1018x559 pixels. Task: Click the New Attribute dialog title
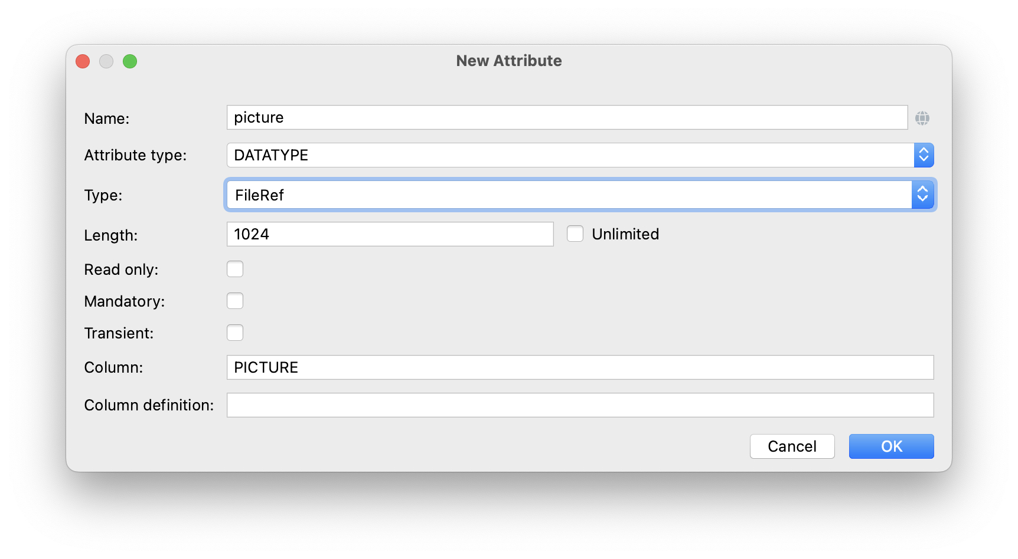[508, 60]
